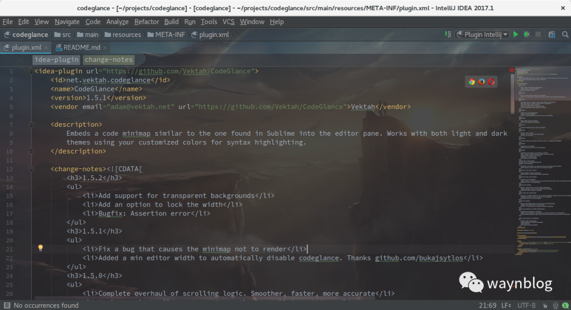This screenshot has width=571, height=310.
Task: Click adam@vektah.net email attribute value
Action: 141,107
